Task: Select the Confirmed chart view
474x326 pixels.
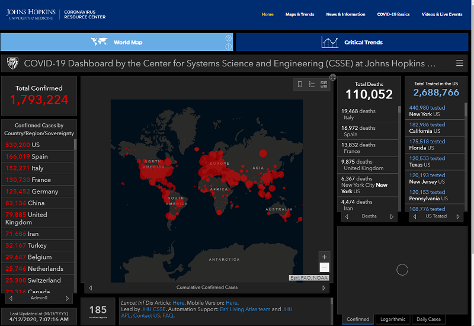Action: [x=358, y=319]
